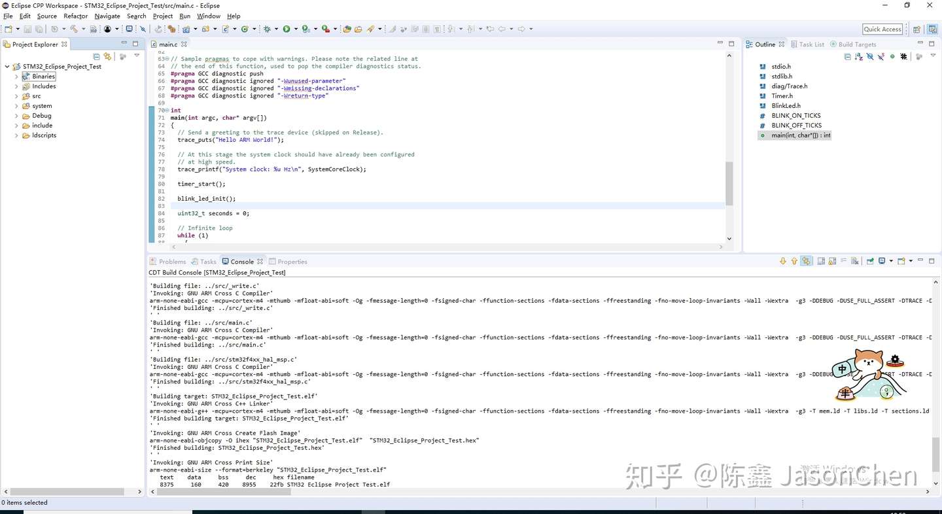This screenshot has width=942, height=514.
Task: Switch to the C/C++ perspective icon
Action: 932,29
